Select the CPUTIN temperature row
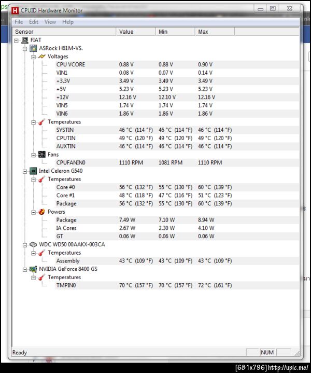 coord(177,138)
